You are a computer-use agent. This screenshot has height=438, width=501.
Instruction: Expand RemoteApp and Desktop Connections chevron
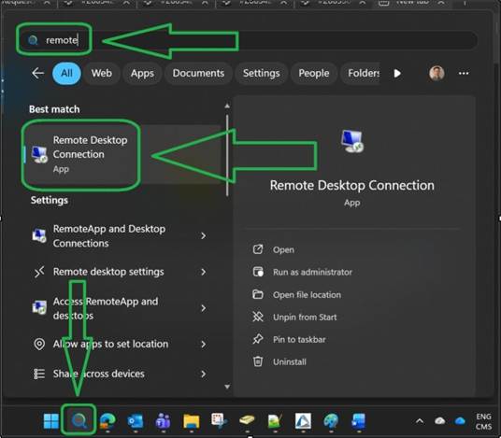point(203,235)
